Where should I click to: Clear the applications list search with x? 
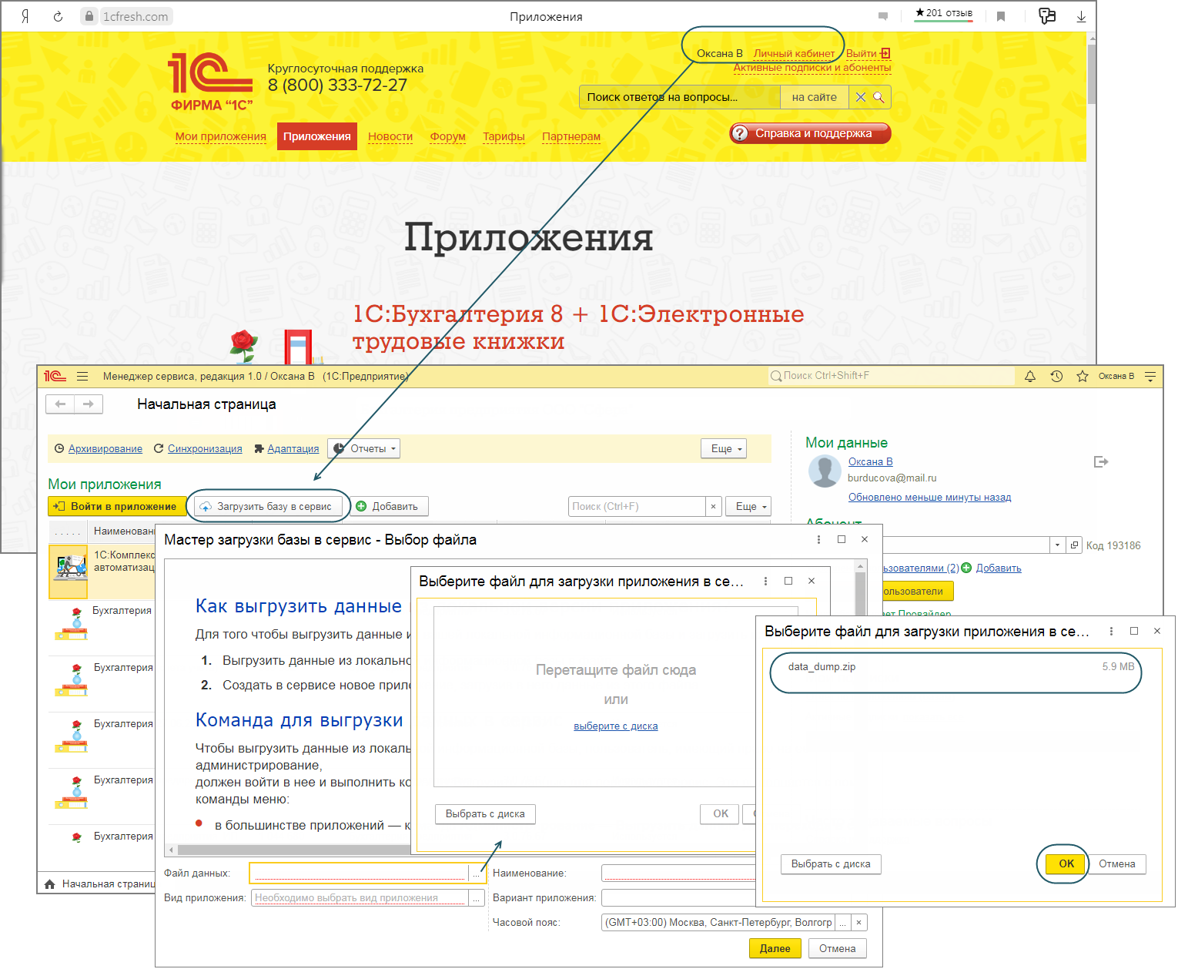(713, 506)
